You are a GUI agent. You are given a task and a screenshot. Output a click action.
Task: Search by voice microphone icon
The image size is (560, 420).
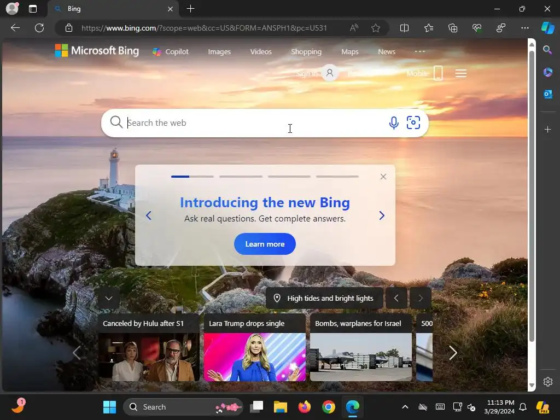394,123
